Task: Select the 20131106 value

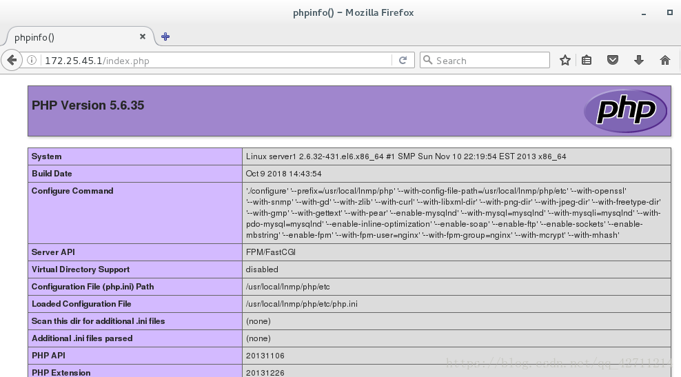Action: [x=265, y=356]
